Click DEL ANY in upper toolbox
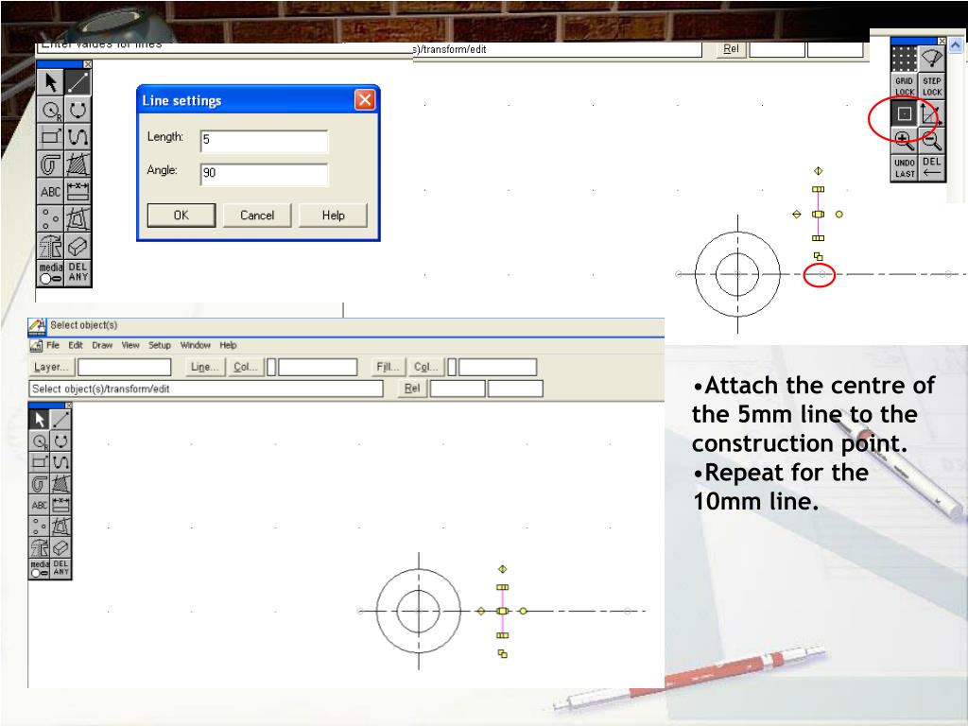Image resolution: width=968 pixels, height=726 pixels. coord(78,273)
